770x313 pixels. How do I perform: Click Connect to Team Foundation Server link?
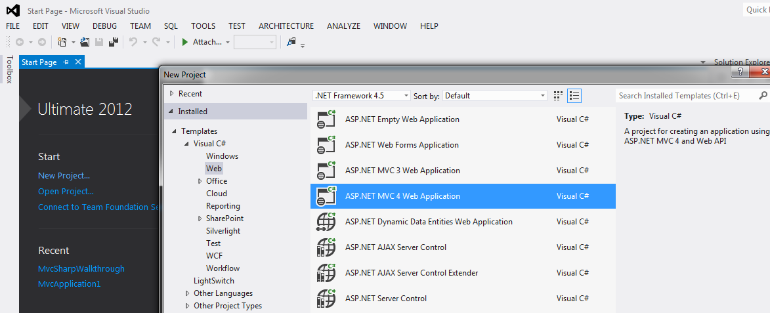coord(100,207)
